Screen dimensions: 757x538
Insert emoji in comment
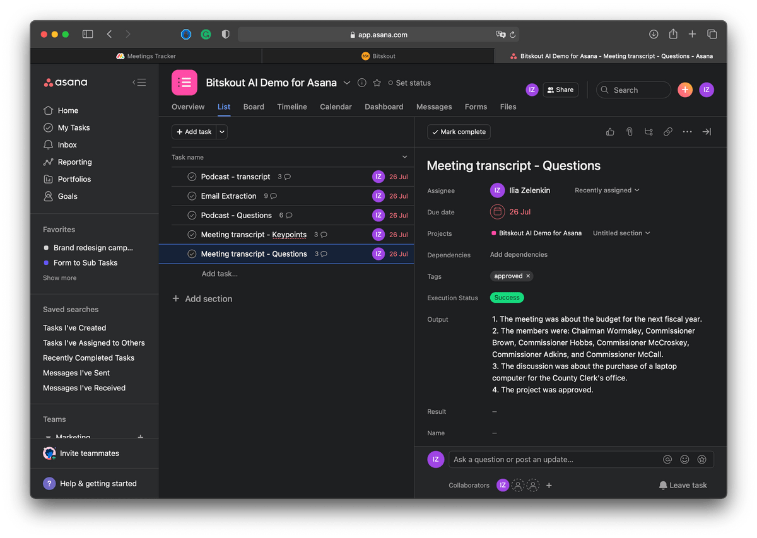[x=684, y=460]
